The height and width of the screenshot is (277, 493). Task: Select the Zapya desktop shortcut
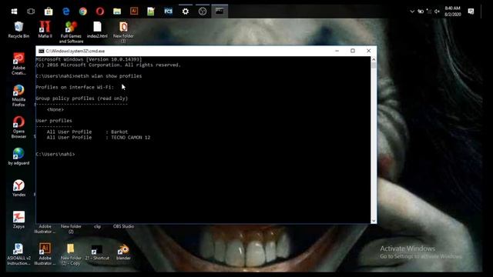point(18,220)
